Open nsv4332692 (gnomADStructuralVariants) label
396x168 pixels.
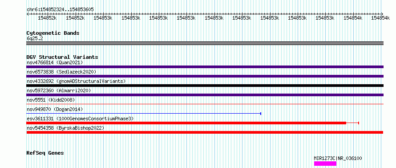[76, 81]
